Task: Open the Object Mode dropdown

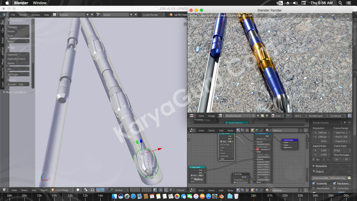Action: coord(63,190)
